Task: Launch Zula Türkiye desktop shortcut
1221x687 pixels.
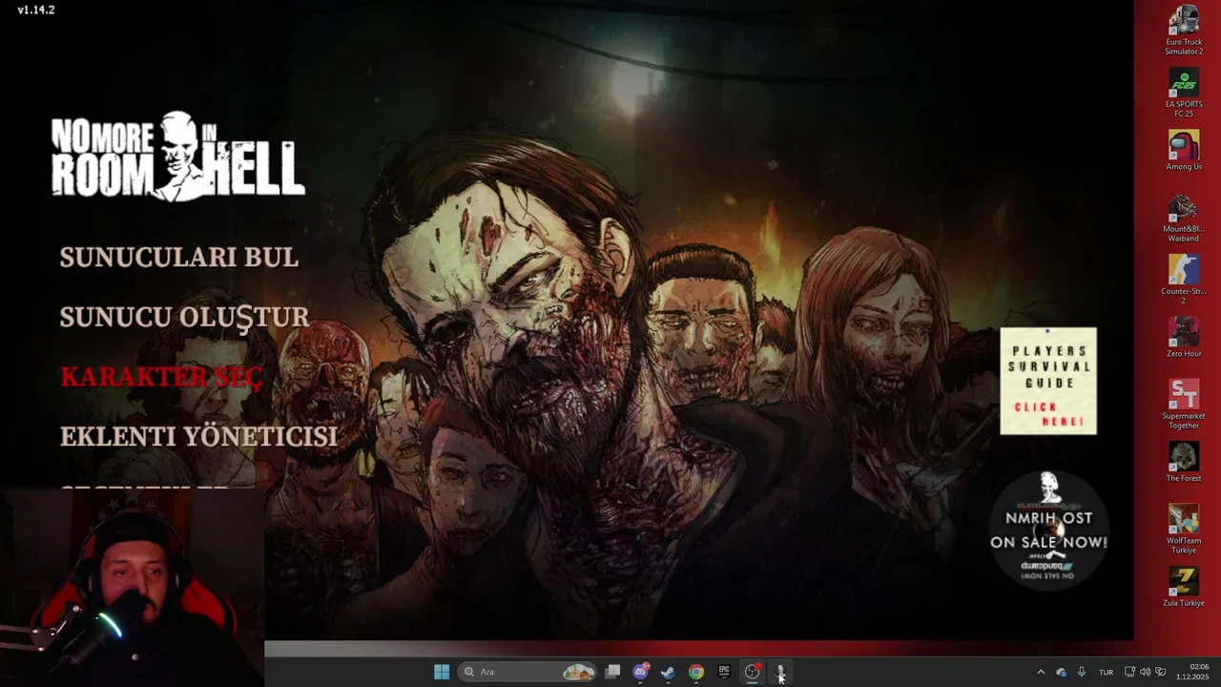Action: (x=1184, y=588)
